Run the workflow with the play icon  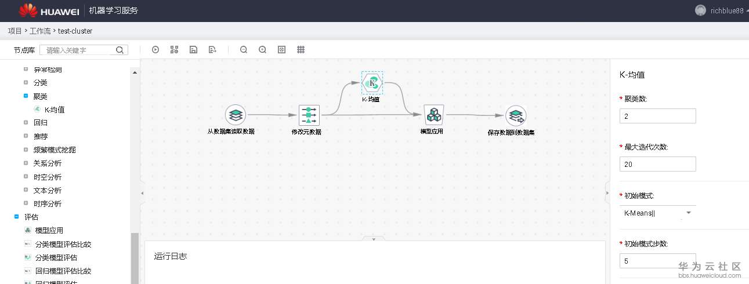click(155, 50)
